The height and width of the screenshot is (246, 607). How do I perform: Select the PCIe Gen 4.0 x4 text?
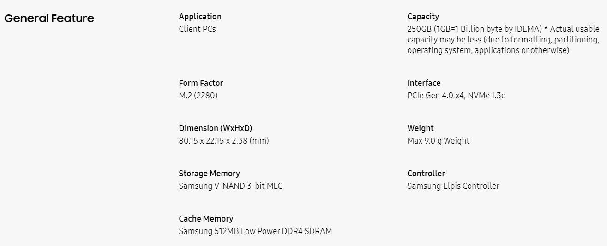click(436, 96)
